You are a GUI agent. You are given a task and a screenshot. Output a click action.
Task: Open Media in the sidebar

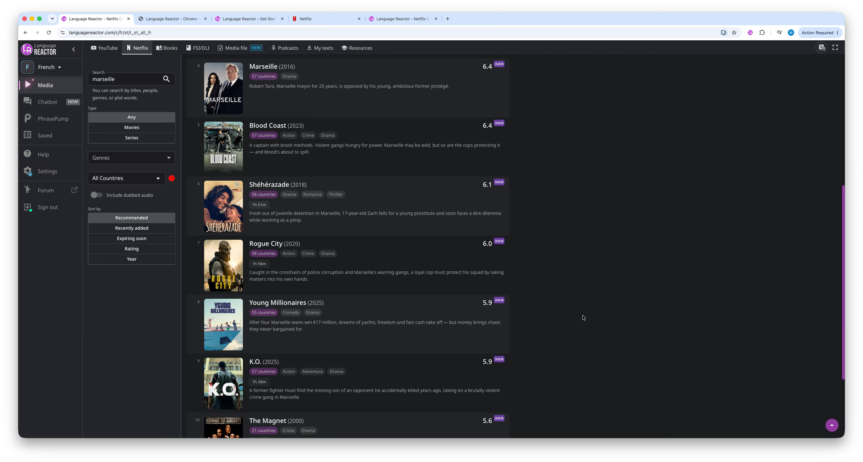[x=50, y=85]
